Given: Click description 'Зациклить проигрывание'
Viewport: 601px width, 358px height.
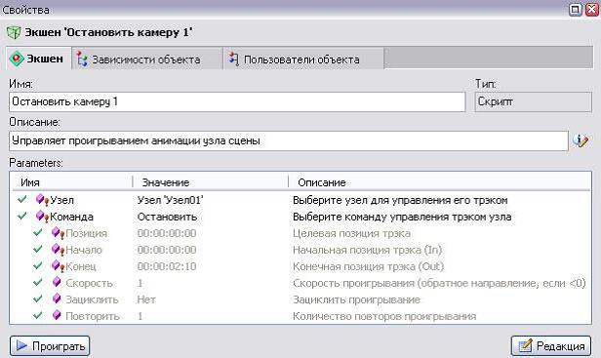Looking at the screenshot, I should pos(356,299).
